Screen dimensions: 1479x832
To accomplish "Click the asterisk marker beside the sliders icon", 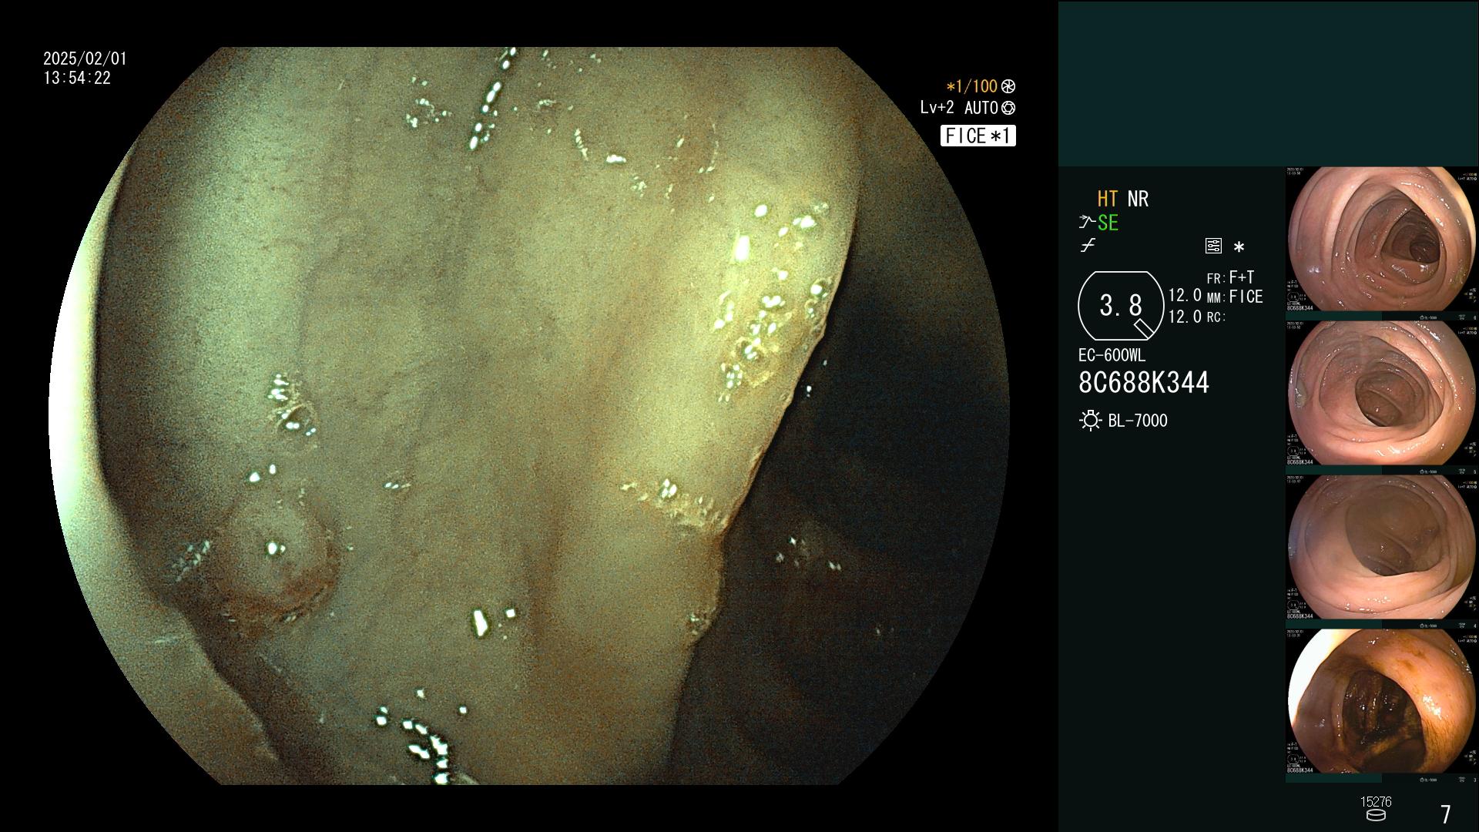I will pyautogui.click(x=1239, y=247).
